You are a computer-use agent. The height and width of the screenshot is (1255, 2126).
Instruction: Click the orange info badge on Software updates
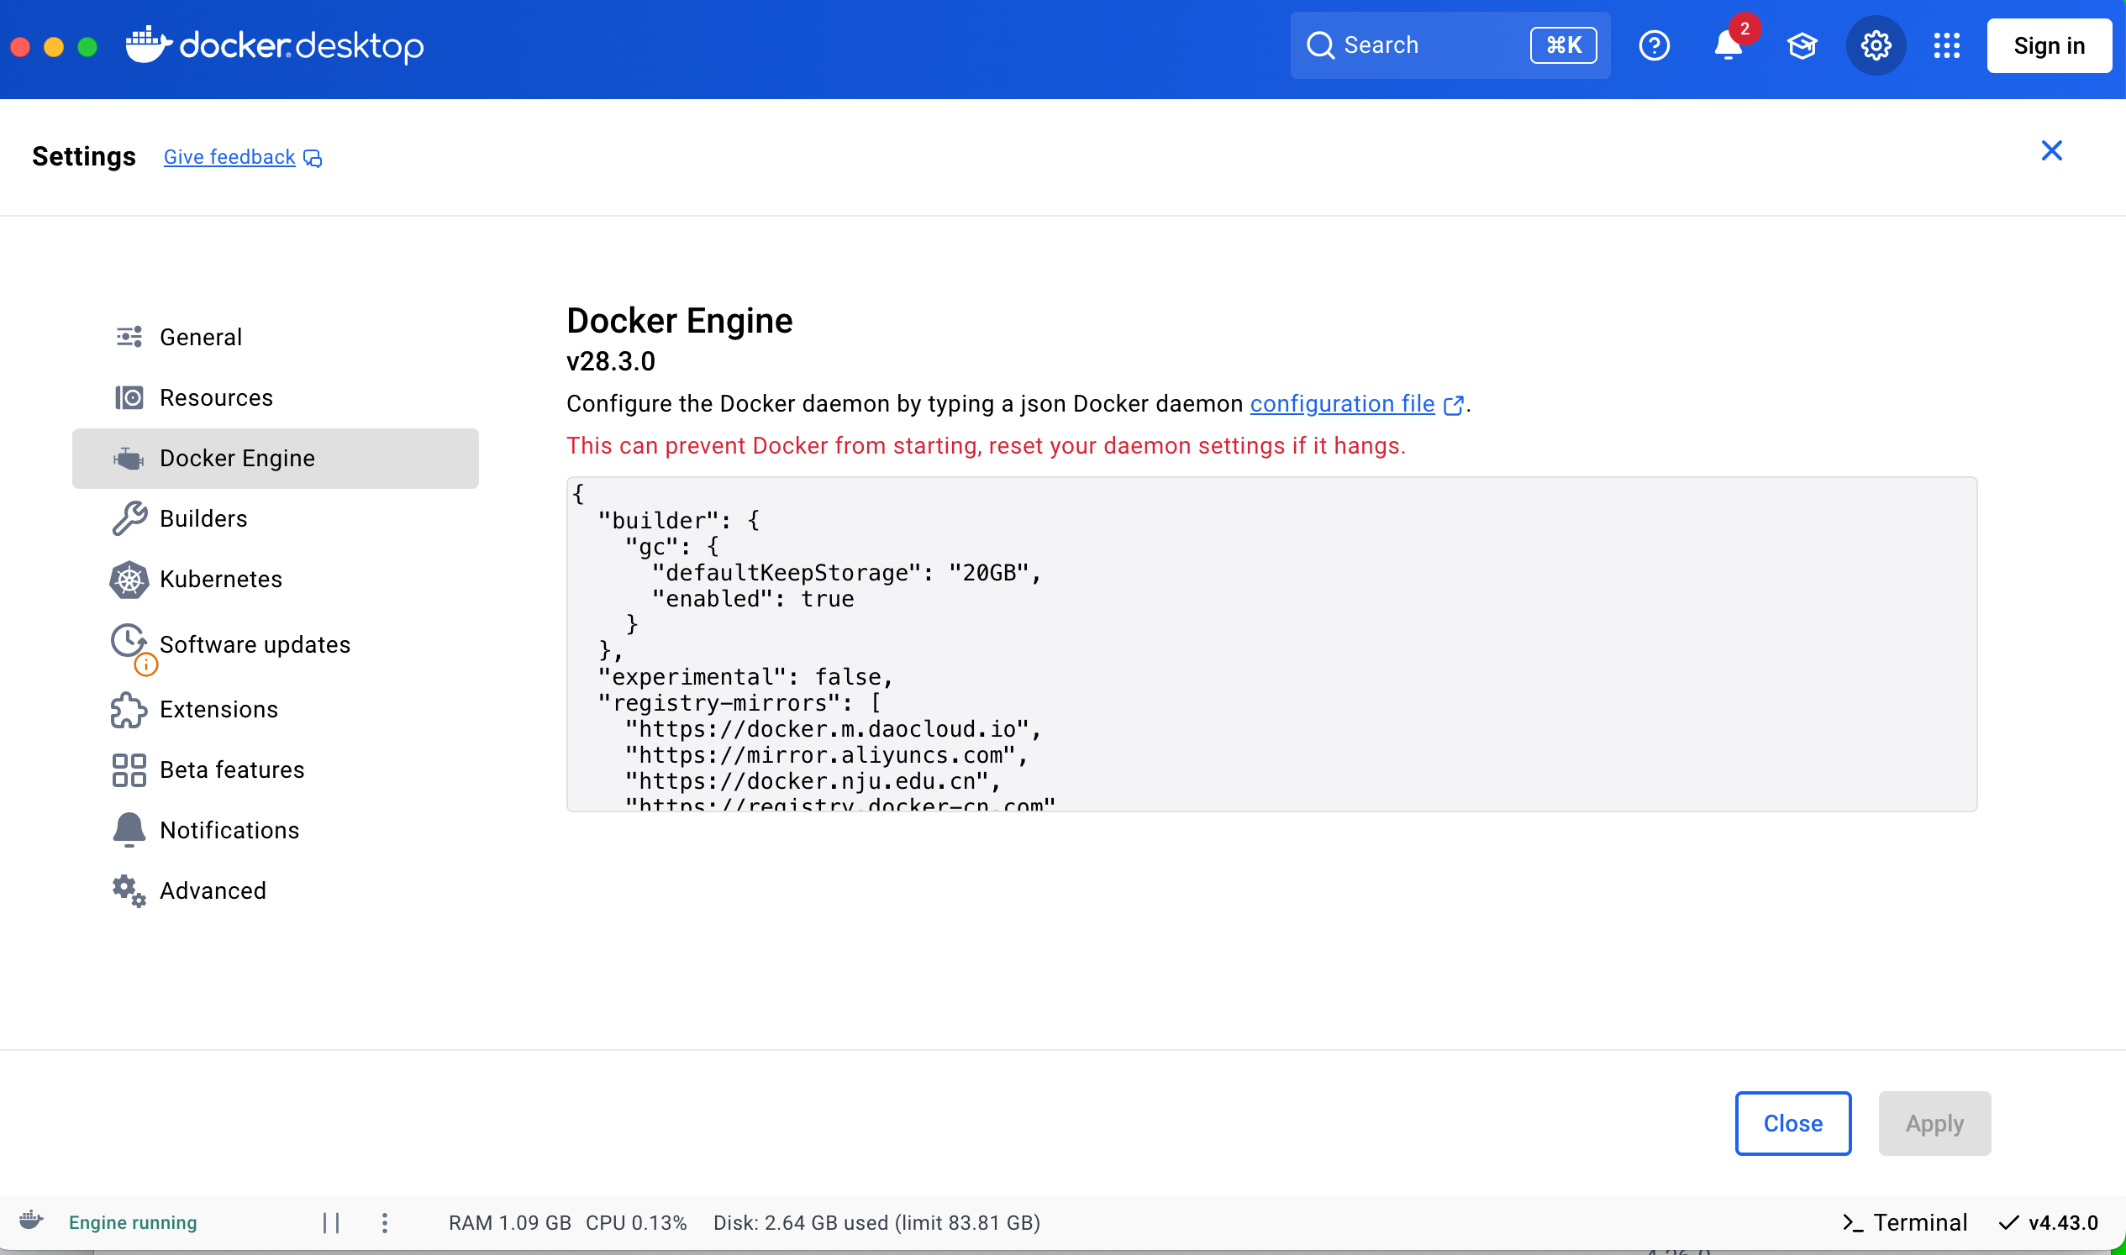tap(146, 664)
